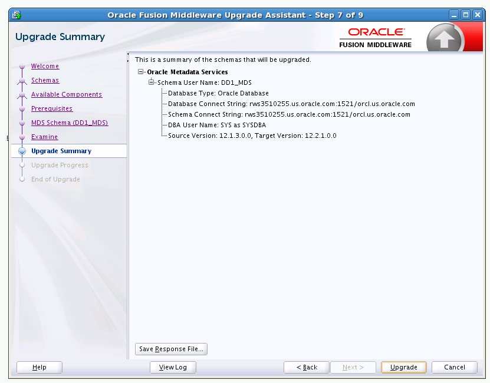Navigate to the Prerequisites step
Viewport: 490px width, 383px height.
pos(52,108)
